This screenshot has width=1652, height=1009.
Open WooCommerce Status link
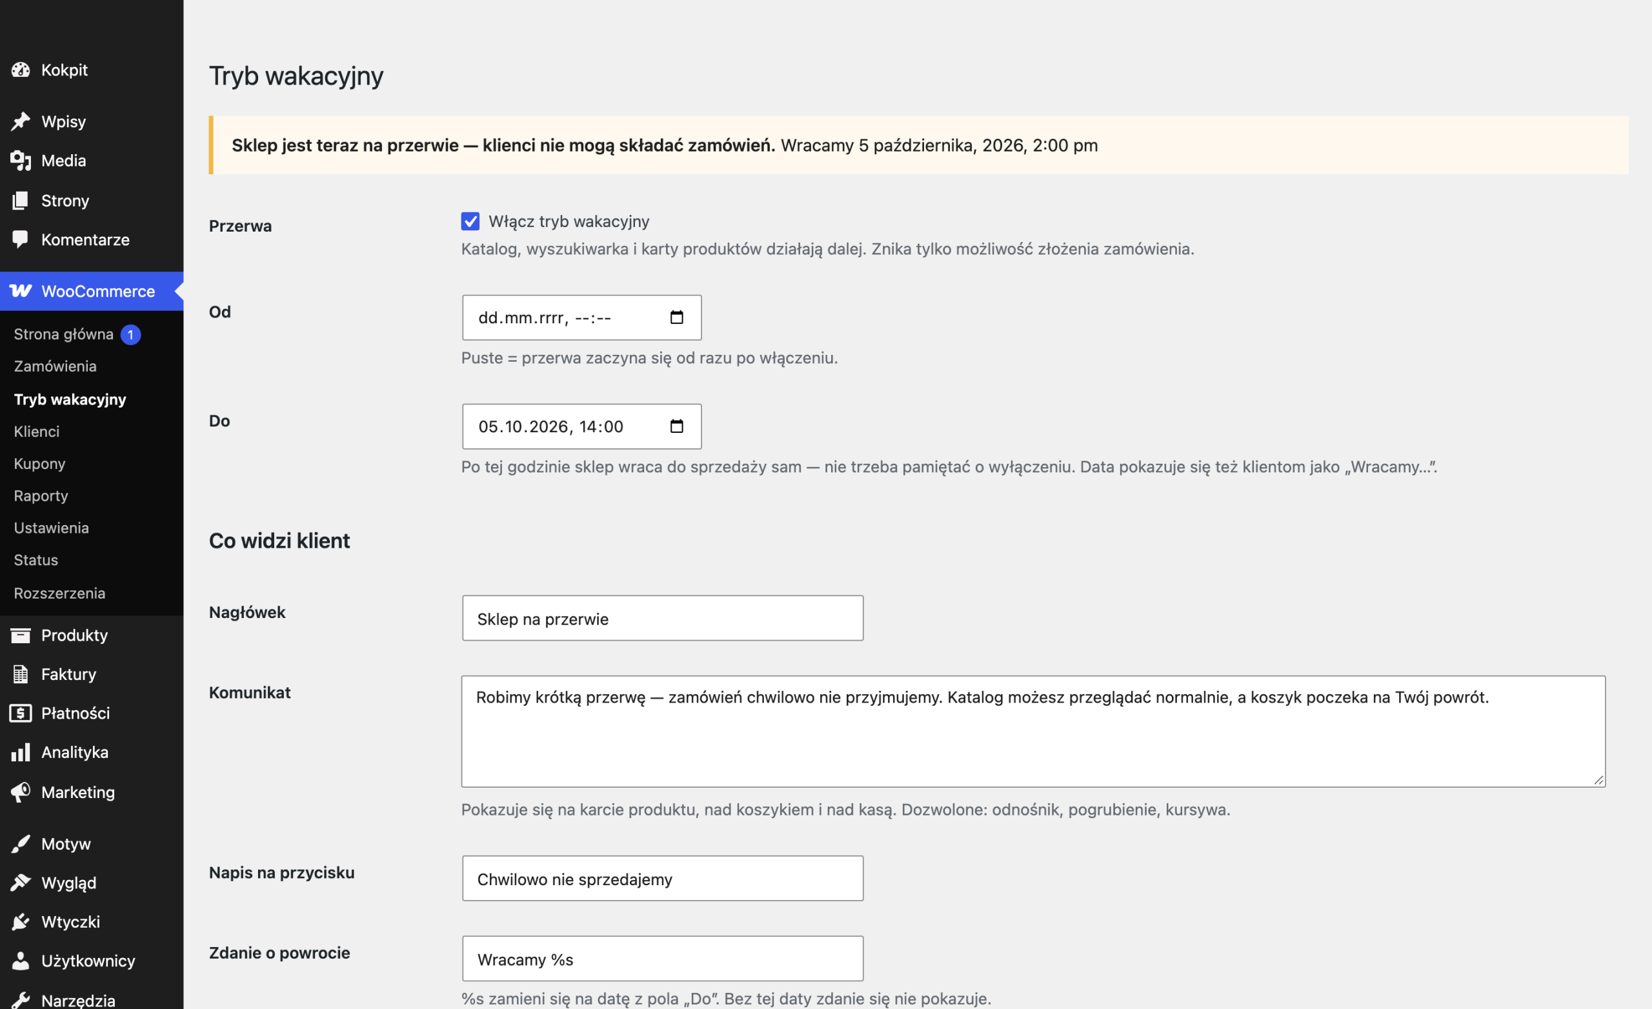point(36,560)
